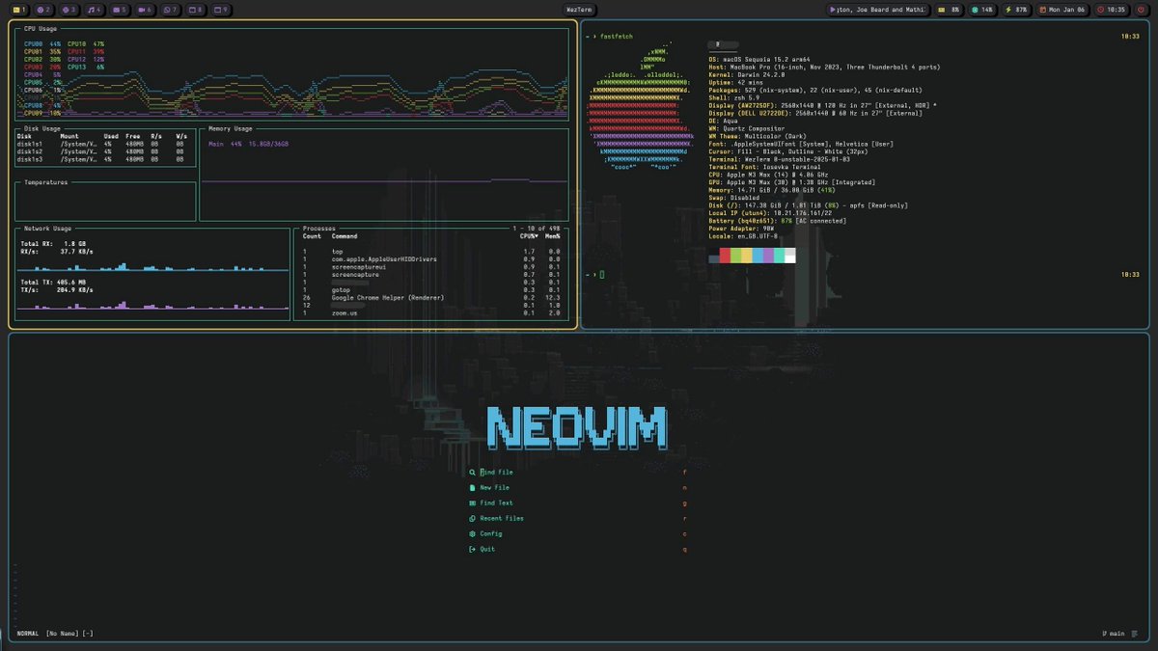Click the 'CPU0 44%' legend entry
This screenshot has width=1158, height=651.
pos(42,43)
